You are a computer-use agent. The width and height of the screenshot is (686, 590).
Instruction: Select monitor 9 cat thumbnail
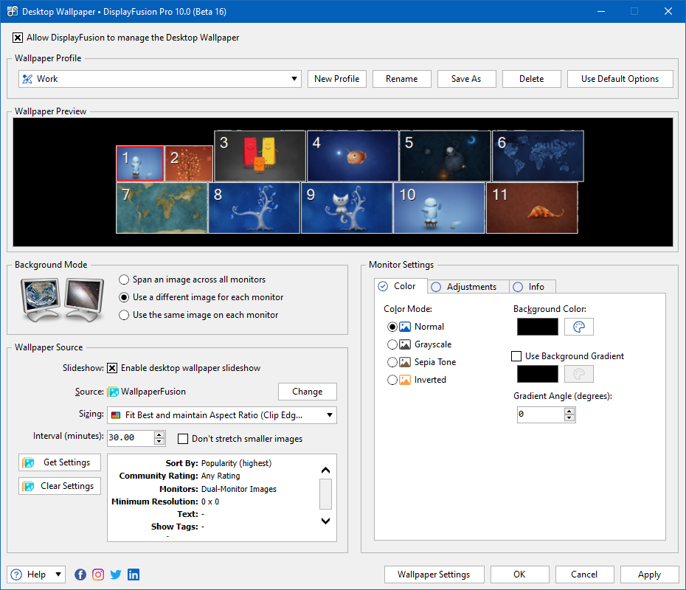(x=347, y=208)
